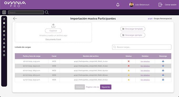Open the document edit sidebar icon
This screenshot has width=179, height=97.
(x=4, y=47)
